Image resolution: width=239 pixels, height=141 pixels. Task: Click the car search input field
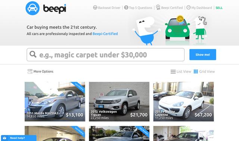click(x=105, y=55)
